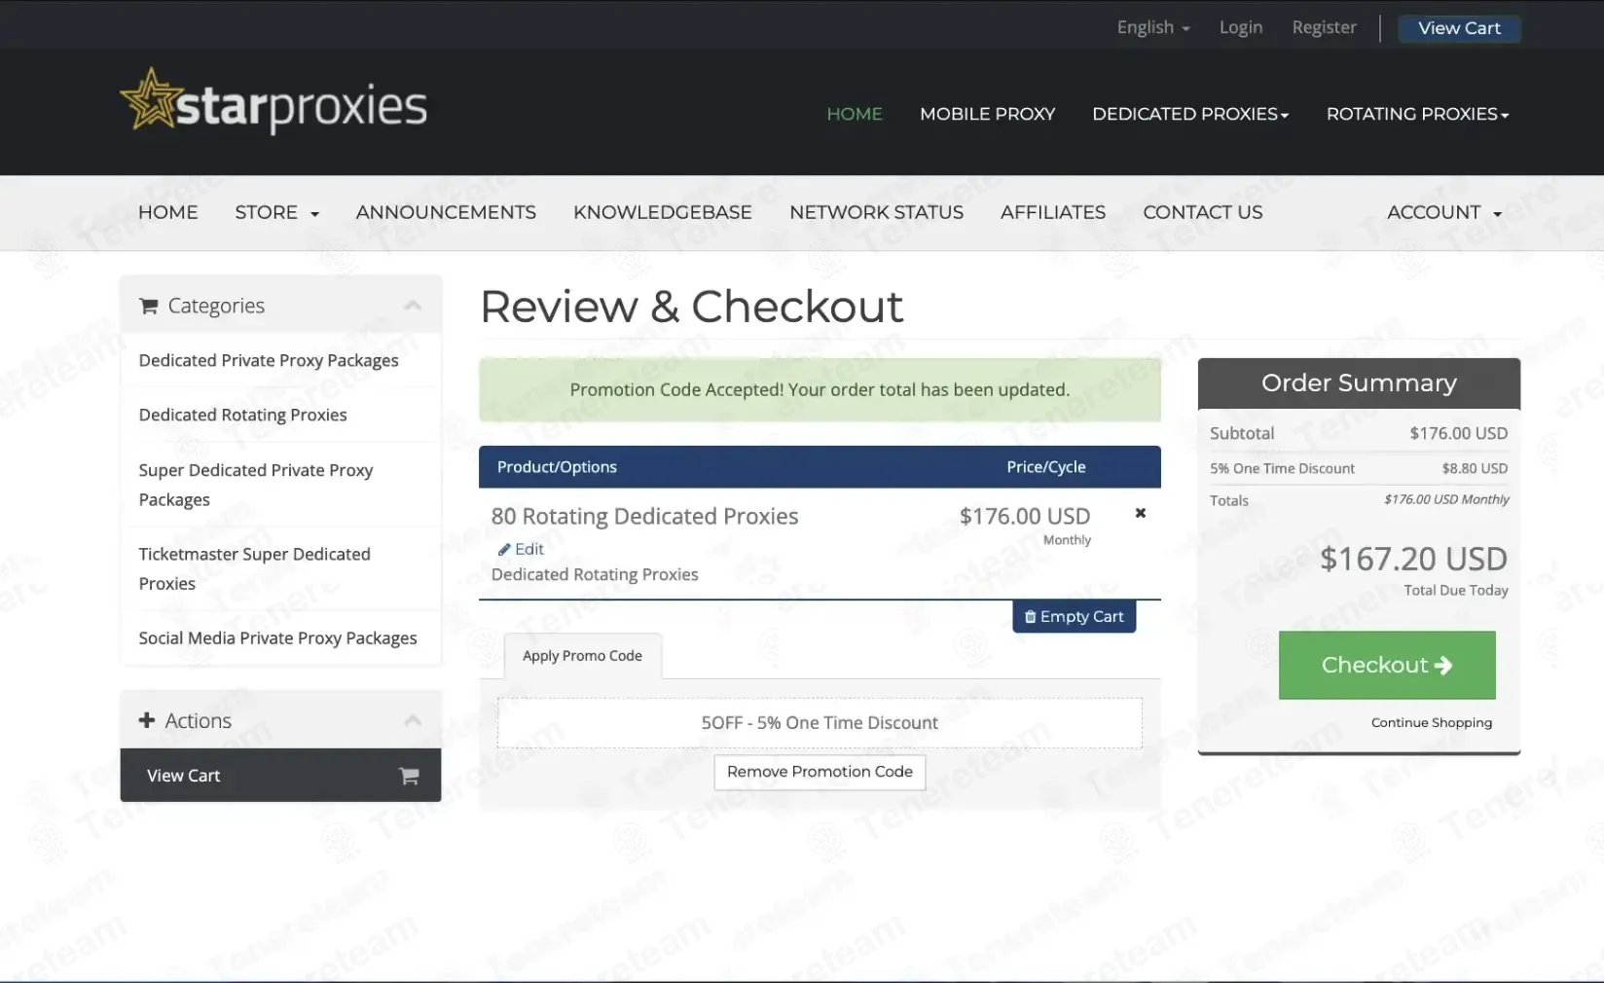
Task: Click the Order Summary heading
Action: 1359,382
